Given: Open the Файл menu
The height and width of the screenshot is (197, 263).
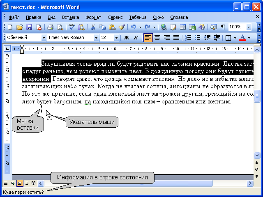Looking at the screenshot, I should click(14, 17).
